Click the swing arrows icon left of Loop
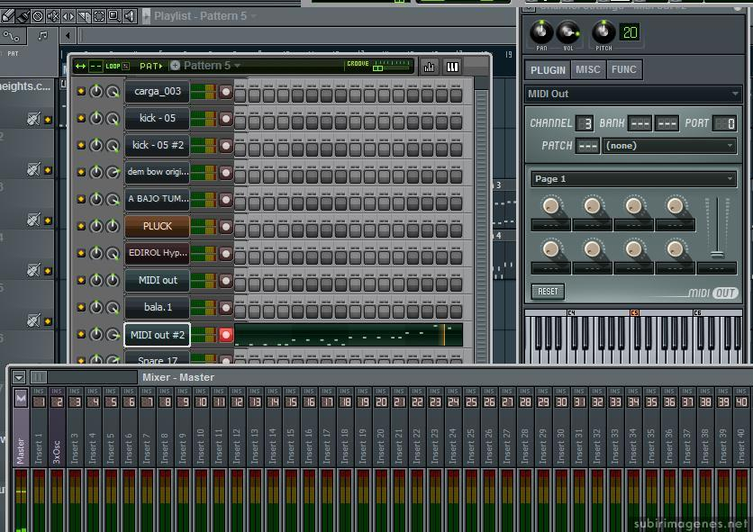The width and height of the screenshot is (753, 532). 81,66
